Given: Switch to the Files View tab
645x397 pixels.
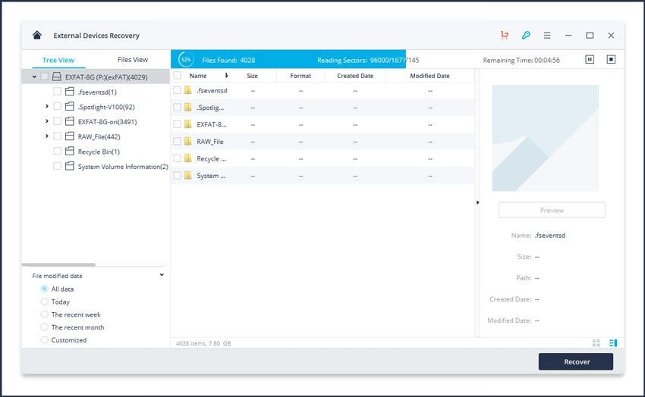Looking at the screenshot, I should 133,60.
